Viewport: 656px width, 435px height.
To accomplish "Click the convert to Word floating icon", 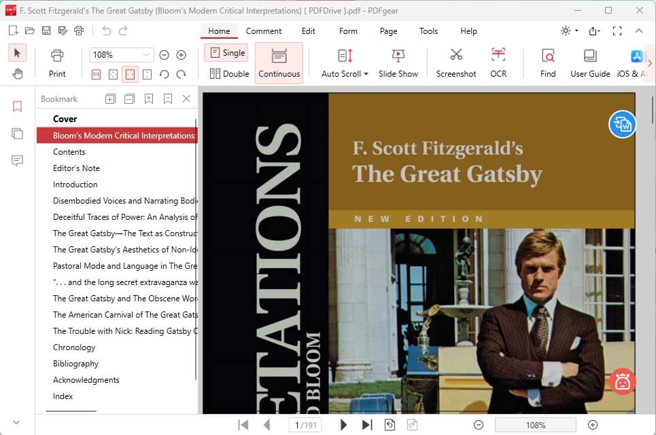I will pyautogui.click(x=622, y=124).
